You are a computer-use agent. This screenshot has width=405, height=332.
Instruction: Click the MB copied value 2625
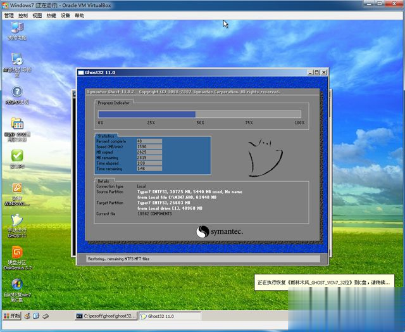[x=149, y=152]
